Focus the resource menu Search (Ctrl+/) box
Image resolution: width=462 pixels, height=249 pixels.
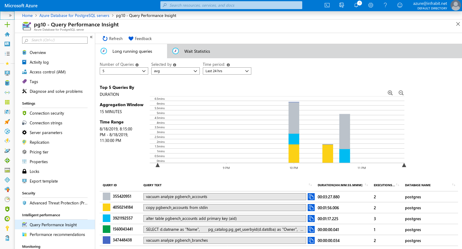coord(55,40)
